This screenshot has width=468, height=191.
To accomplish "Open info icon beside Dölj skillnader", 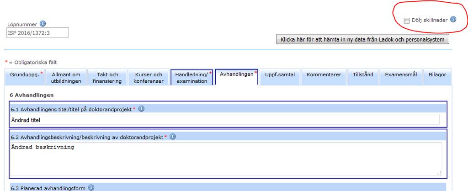I will (453, 19).
